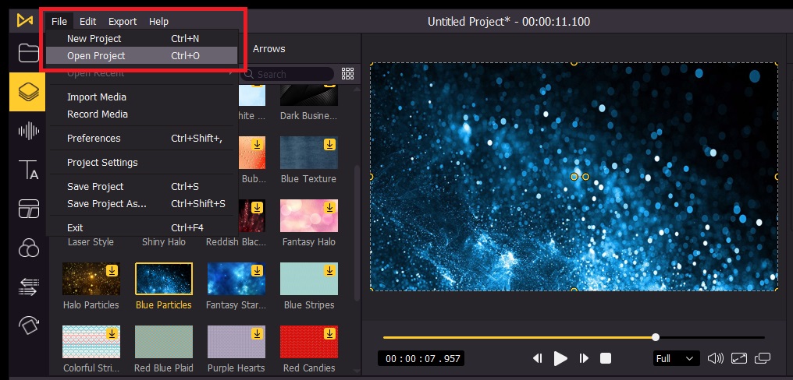Open Preferences from File menu

coord(141,139)
